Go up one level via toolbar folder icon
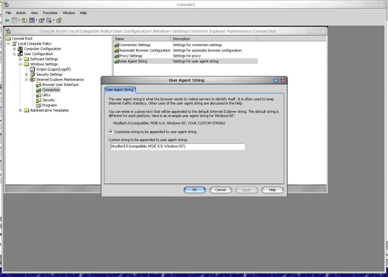Viewport: 388px width, 277px height. [x=24, y=21]
